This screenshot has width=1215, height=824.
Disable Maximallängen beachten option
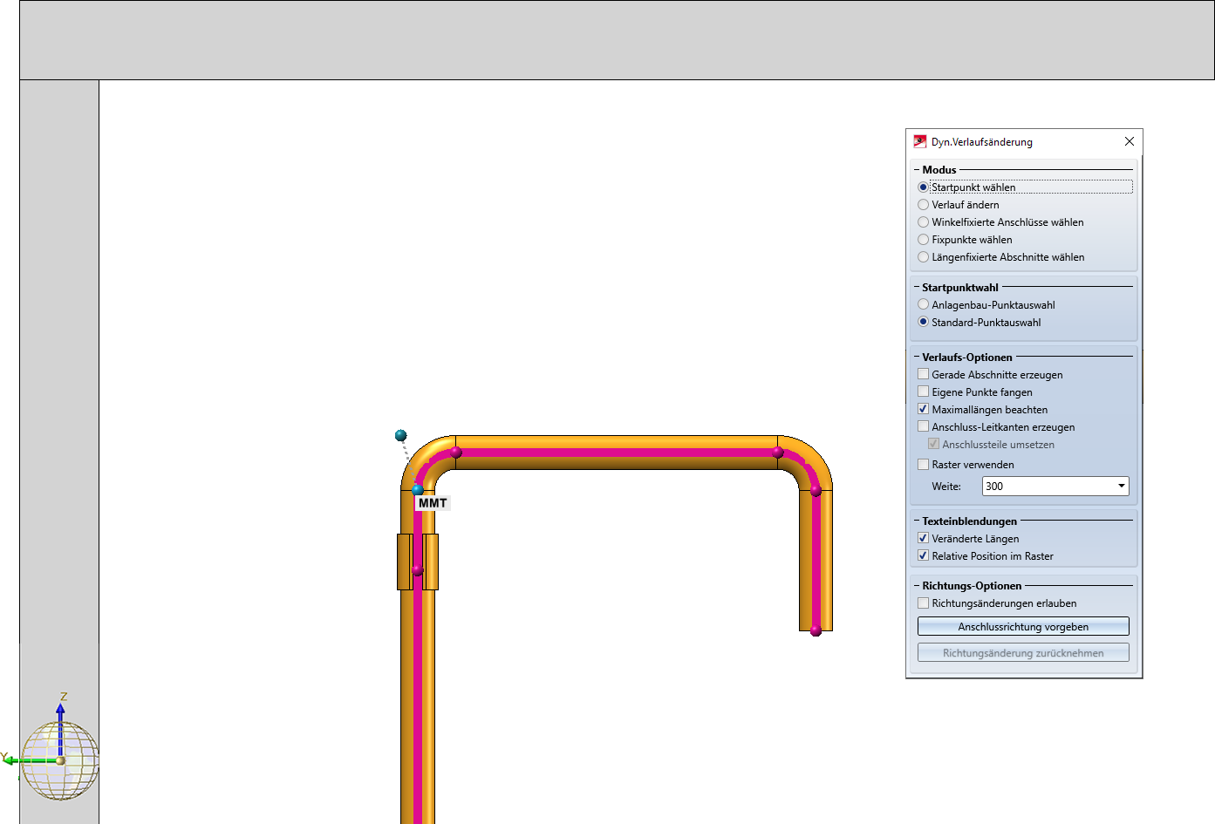[x=923, y=410]
